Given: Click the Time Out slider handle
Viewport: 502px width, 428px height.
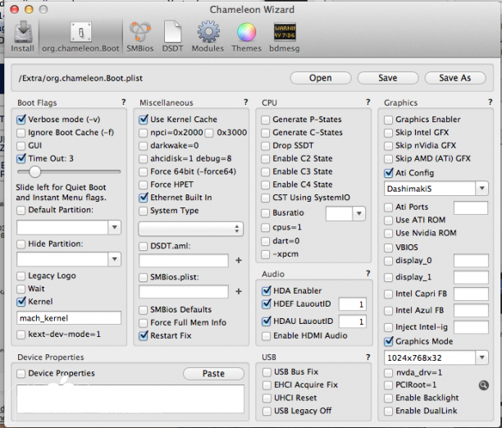Looking at the screenshot, I should 34,172.
